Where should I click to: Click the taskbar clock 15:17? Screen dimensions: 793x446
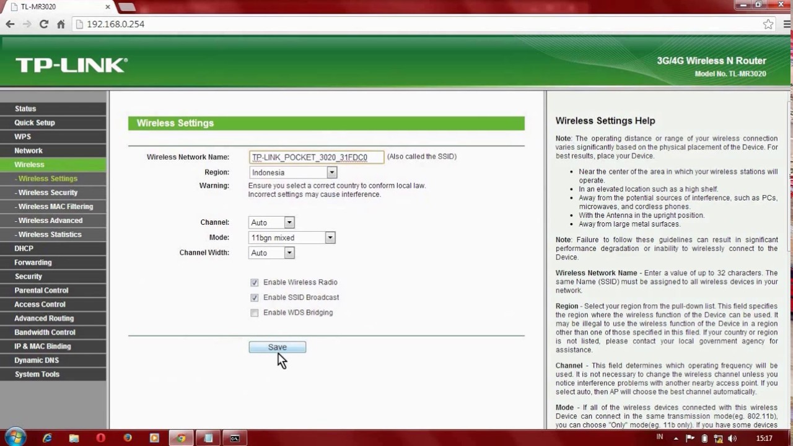(x=764, y=438)
